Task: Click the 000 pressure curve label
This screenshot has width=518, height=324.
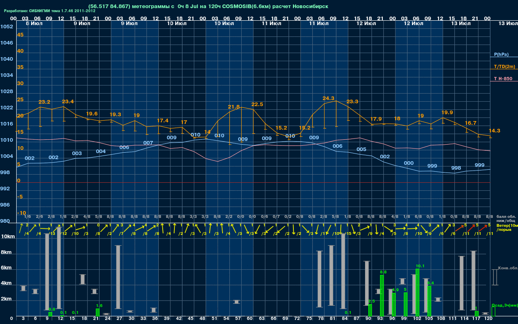Action: click(x=409, y=163)
